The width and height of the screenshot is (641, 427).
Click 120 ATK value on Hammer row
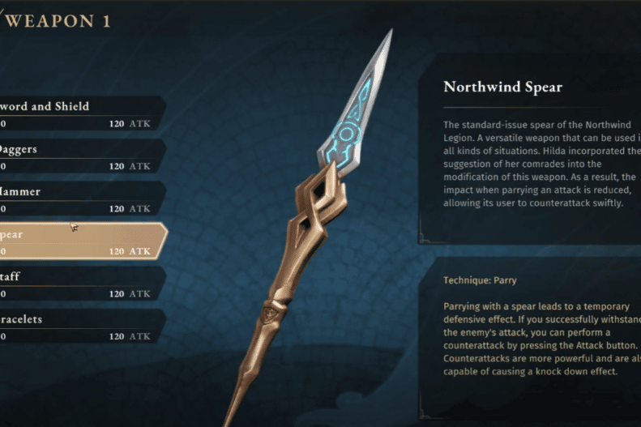pyautogui.click(x=130, y=208)
